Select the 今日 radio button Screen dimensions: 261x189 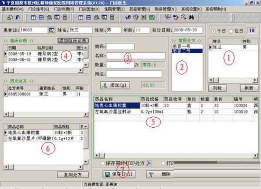(214, 31)
